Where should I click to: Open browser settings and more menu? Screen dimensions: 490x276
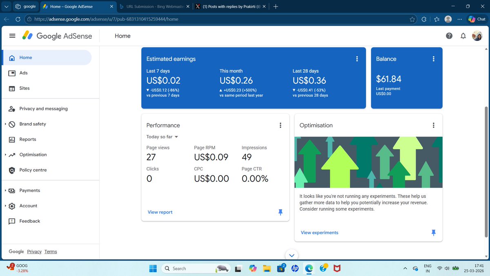pyautogui.click(x=460, y=19)
